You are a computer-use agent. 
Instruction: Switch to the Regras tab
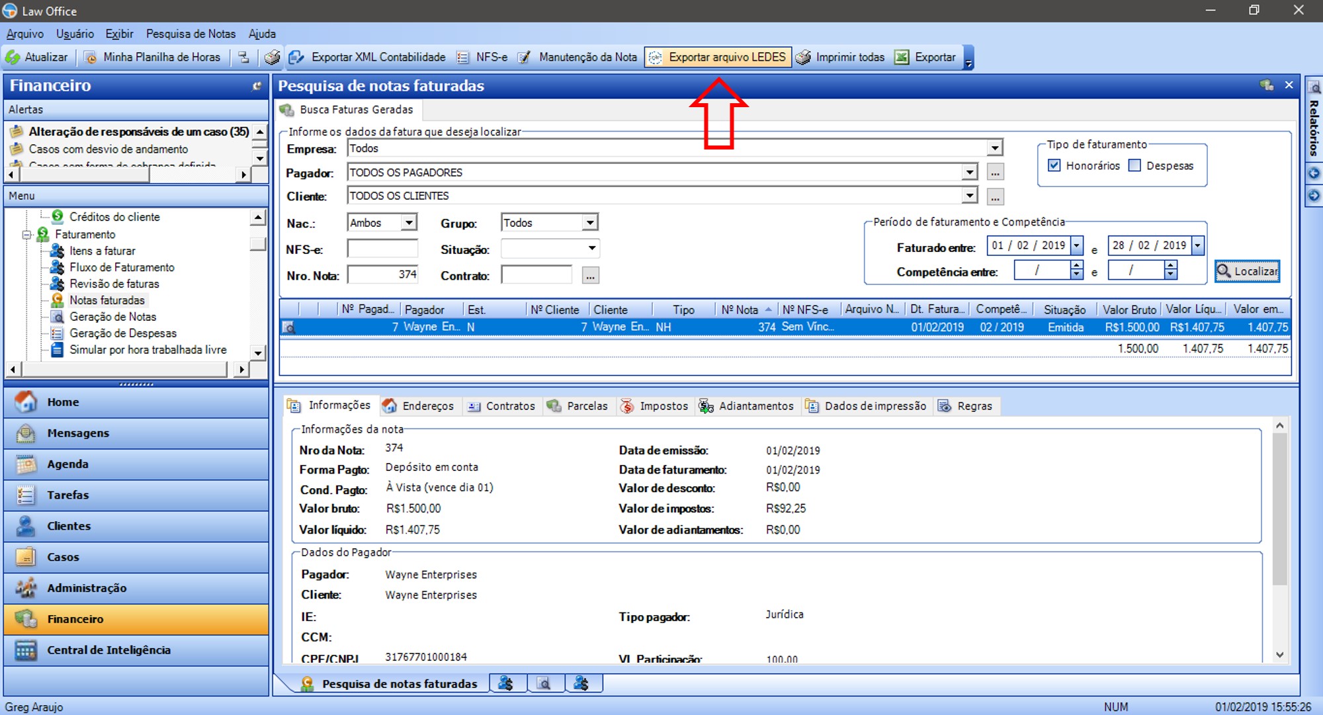(966, 406)
